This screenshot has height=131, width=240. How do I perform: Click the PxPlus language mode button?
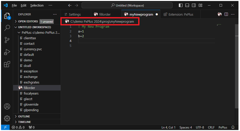coord(223,127)
